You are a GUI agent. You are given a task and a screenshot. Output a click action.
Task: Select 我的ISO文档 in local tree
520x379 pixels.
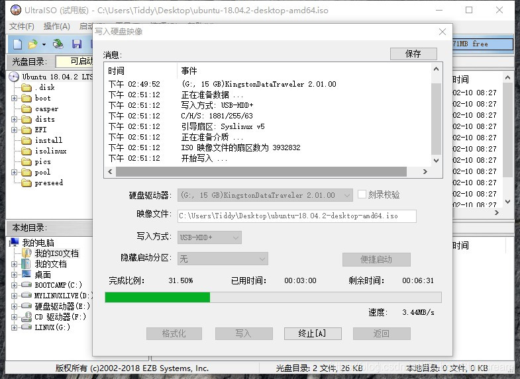(x=56, y=253)
